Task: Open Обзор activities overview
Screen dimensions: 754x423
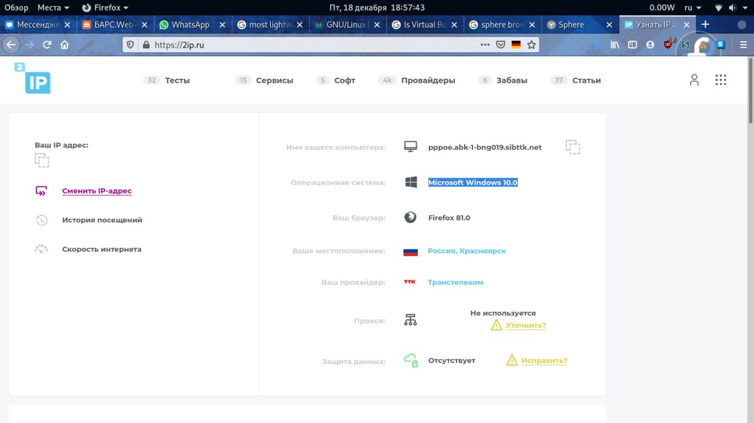Action: (x=16, y=8)
